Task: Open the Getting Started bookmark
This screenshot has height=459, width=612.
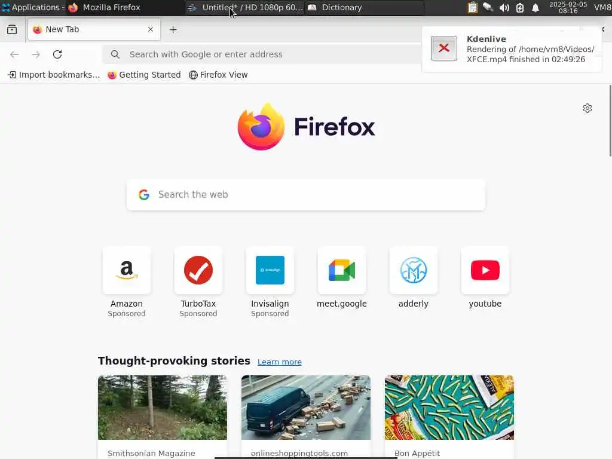Action: click(144, 75)
